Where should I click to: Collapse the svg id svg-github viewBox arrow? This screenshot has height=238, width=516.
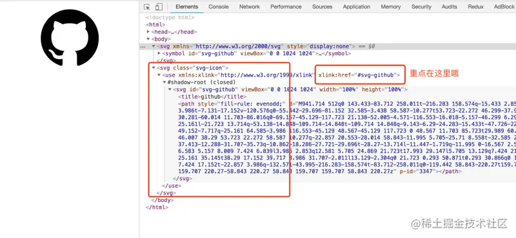[170, 89]
